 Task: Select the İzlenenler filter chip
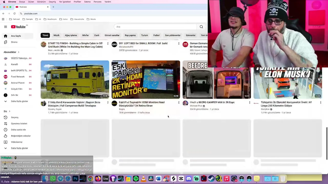coord(191,35)
